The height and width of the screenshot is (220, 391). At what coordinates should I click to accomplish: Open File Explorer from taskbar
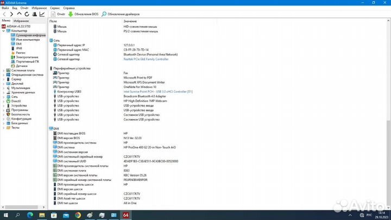(x=42, y=215)
